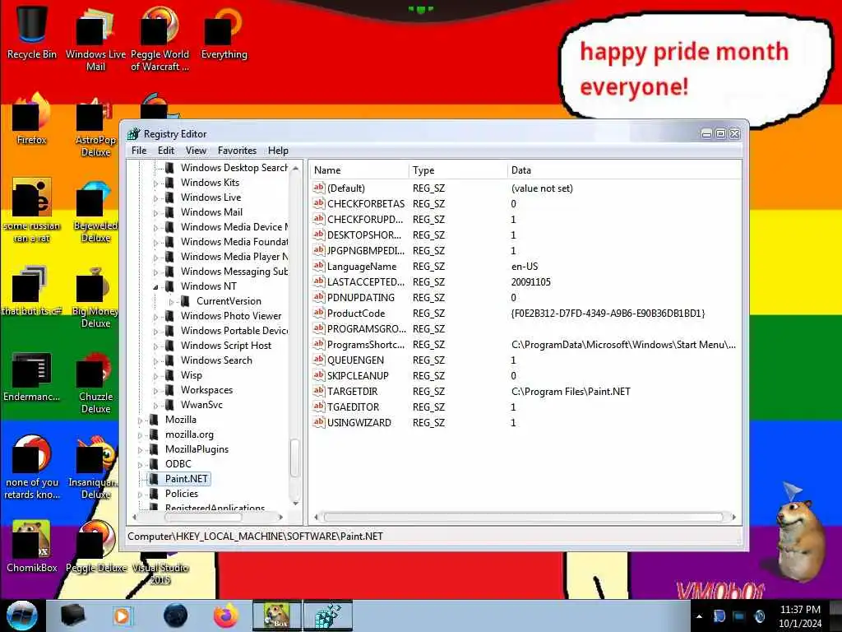This screenshot has height=632, width=842.
Task: Open the ChomikBox desktop icon
Action: [32, 546]
